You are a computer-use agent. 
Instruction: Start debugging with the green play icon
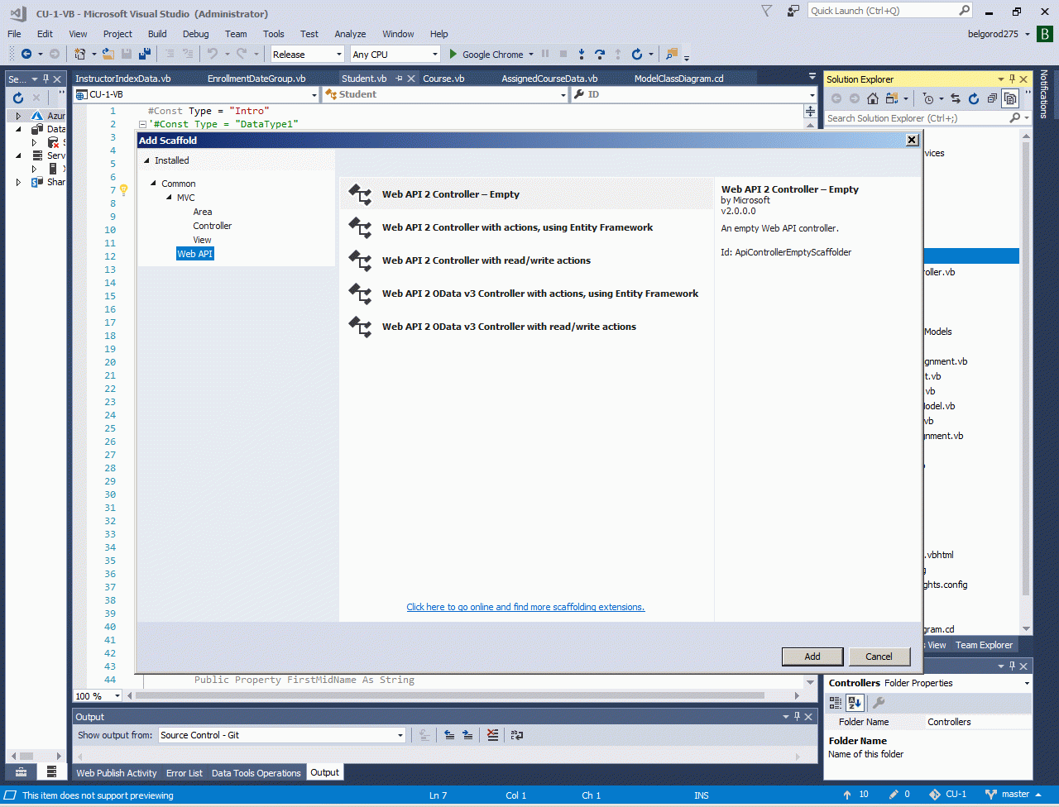tap(453, 54)
